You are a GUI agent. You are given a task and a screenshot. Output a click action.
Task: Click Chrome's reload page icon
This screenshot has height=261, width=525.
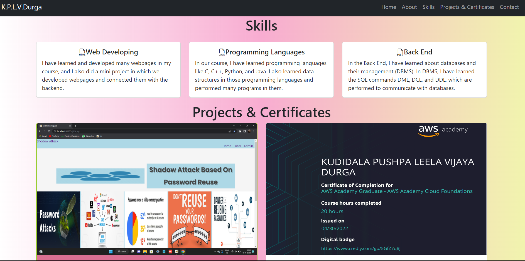[x=48, y=131]
